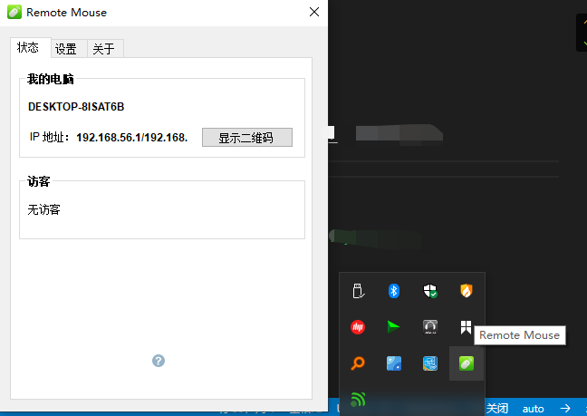Image resolution: width=587 pixels, height=416 pixels.
Task: Click 关闭 in the status bar
Action: tap(497, 408)
